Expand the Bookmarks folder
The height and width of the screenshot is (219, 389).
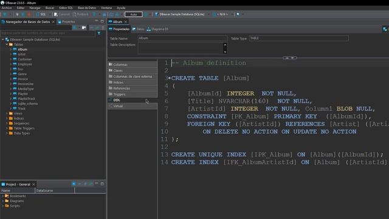pyautogui.click(x=2, y=196)
